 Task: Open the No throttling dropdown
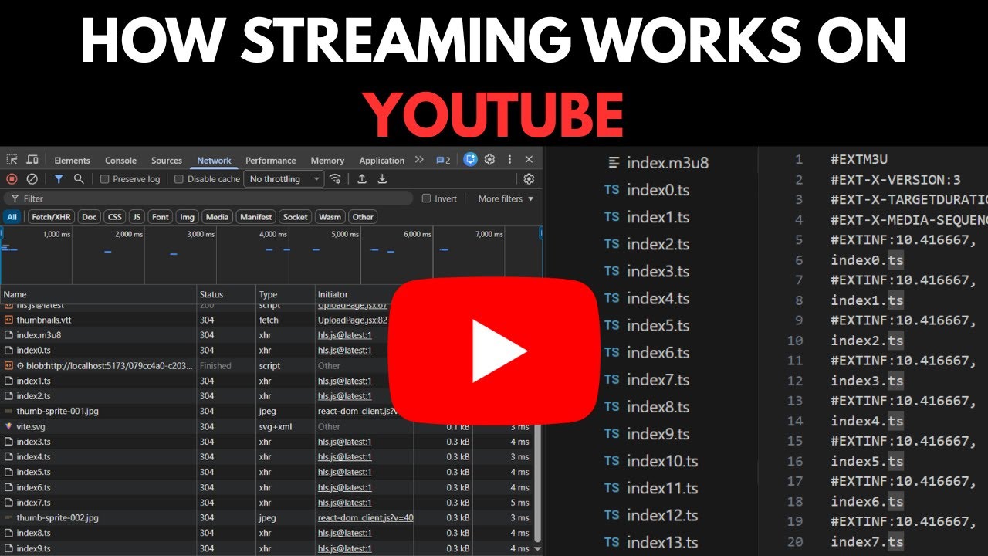click(284, 179)
